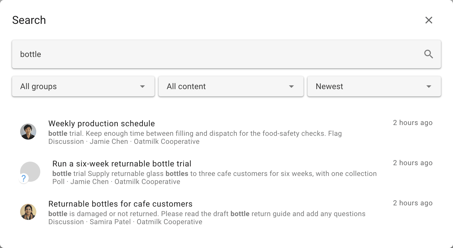
Task: Click 'Discussion · Samira Patel · Oatmilk Cooperative' text
Action: [125, 222]
